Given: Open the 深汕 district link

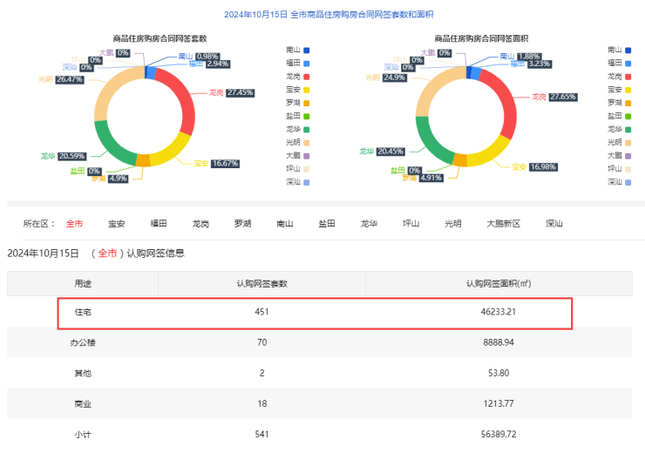Looking at the screenshot, I should click(553, 224).
